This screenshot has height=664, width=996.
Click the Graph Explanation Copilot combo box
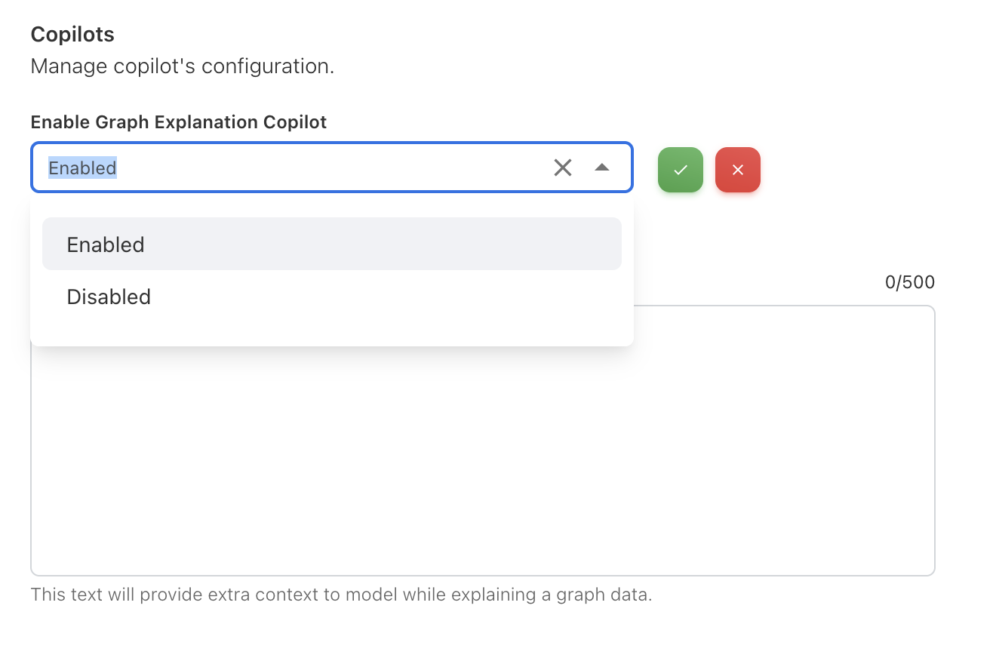tap(302, 168)
